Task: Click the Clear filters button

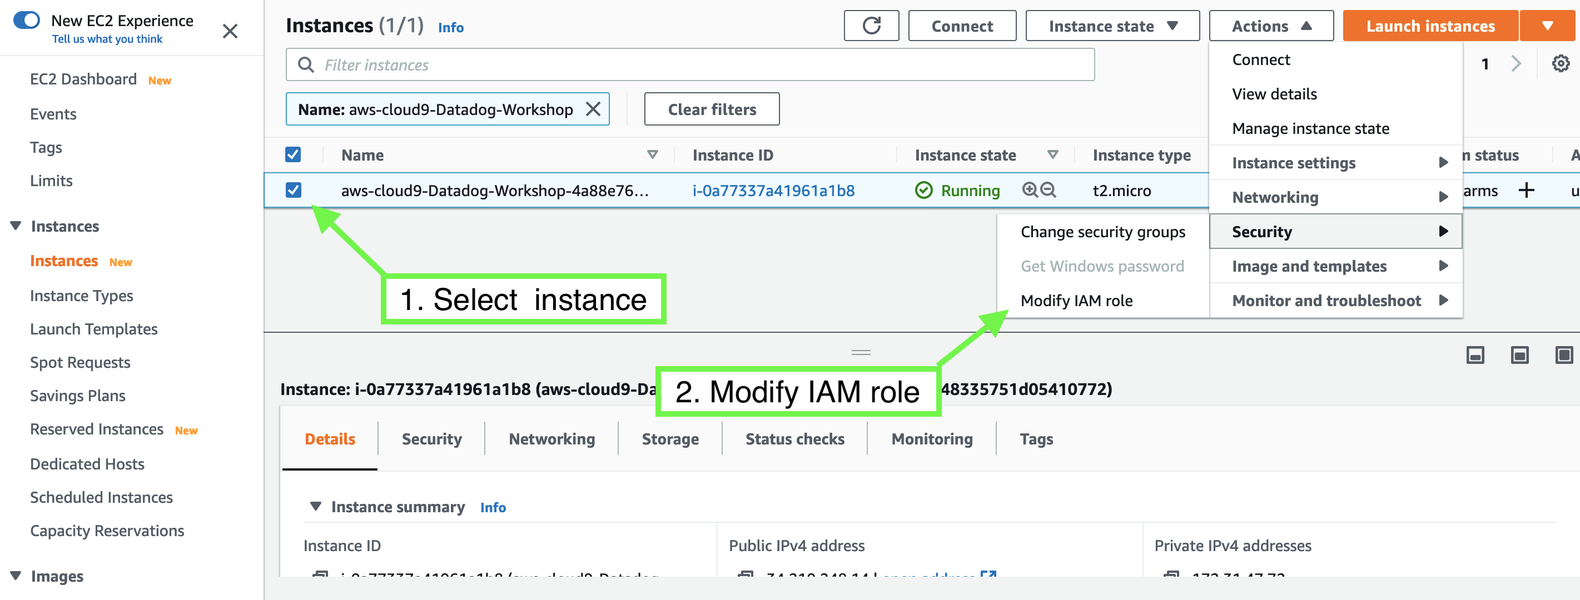Action: (712, 109)
